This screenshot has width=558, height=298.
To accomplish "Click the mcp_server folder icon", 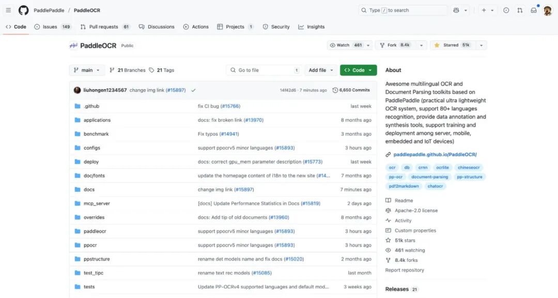I will tap(77, 203).
